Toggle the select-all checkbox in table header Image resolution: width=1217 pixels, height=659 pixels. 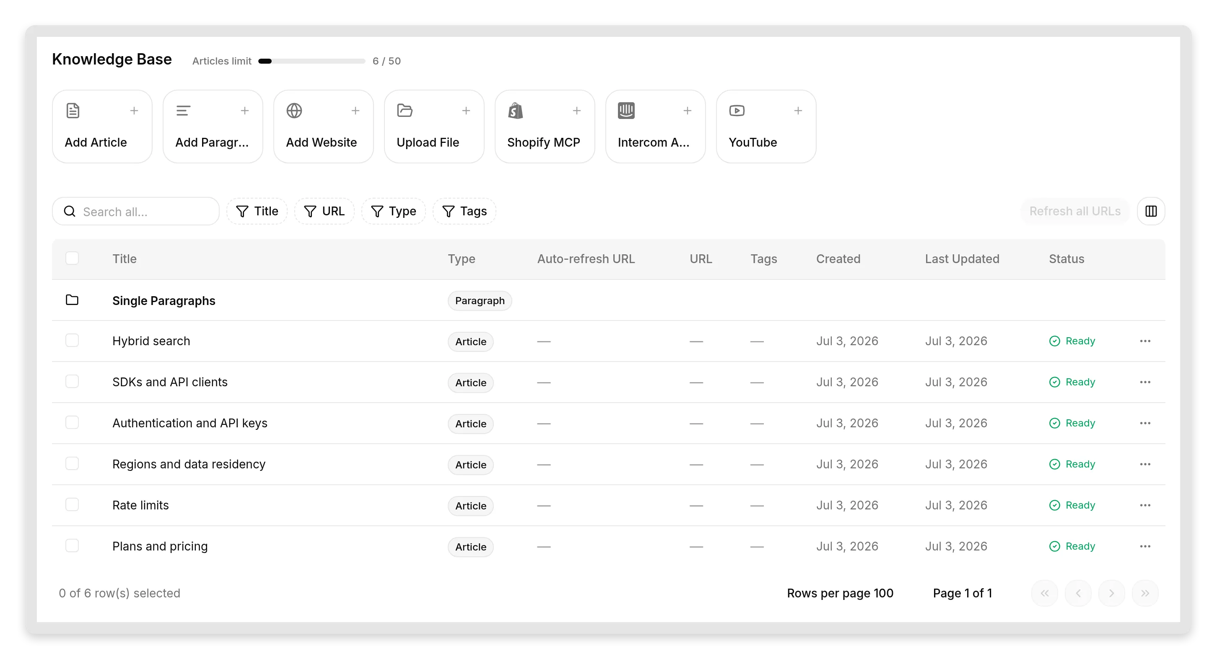[72, 258]
